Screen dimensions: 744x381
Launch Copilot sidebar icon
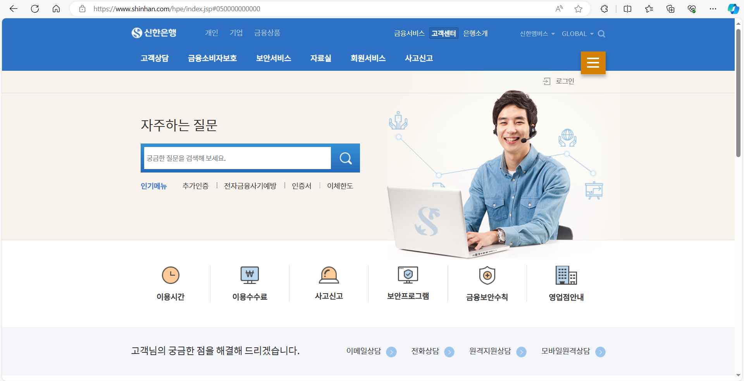(x=733, y=9)
